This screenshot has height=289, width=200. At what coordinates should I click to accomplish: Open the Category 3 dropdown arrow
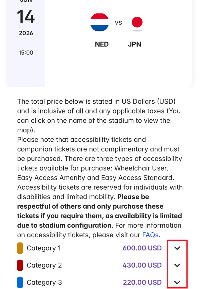177,282
